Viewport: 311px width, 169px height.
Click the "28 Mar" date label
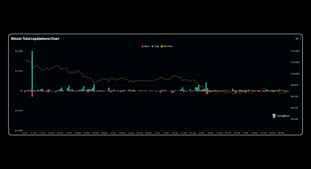coord(281,133)
